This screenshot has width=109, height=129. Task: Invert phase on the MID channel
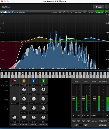[76, 125]
